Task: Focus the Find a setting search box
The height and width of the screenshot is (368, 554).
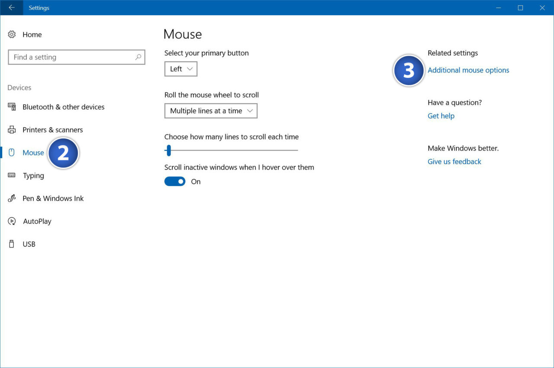Action: 77,57
